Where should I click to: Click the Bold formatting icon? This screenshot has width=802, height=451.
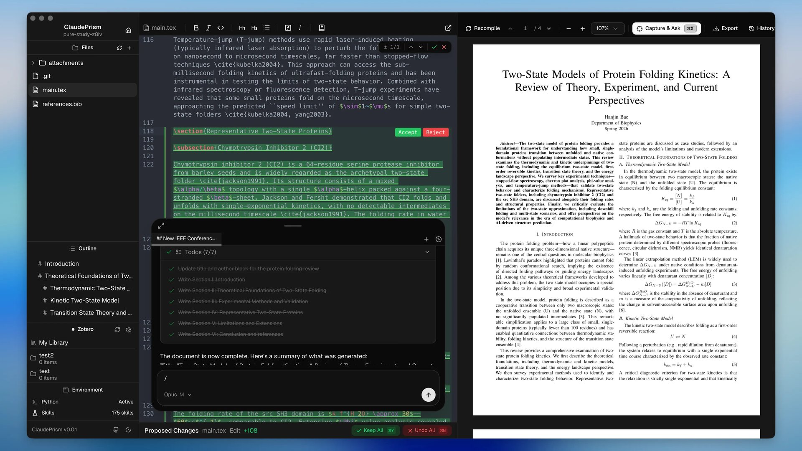coord(196,28)
